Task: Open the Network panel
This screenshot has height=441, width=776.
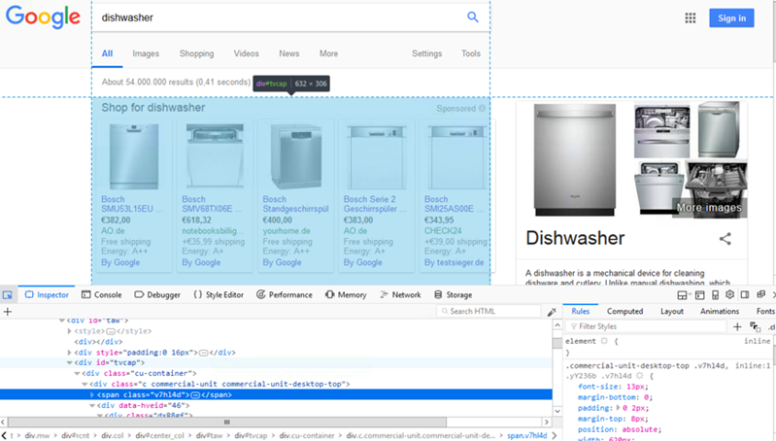Action: coord(400,295)
